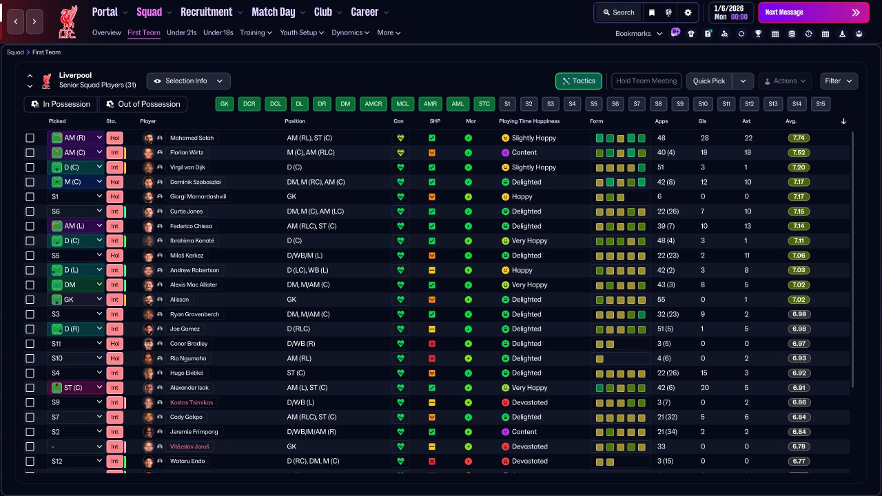Open Mohamed Salah's AM (R) picked dropdown
The height and width of the screenshot is (496, 882).
76,138
